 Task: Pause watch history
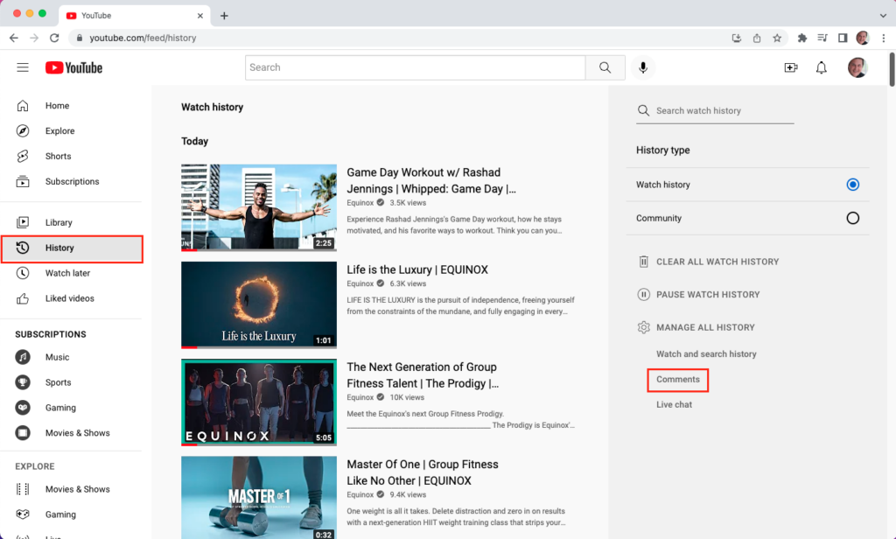(x=707, y=295)
